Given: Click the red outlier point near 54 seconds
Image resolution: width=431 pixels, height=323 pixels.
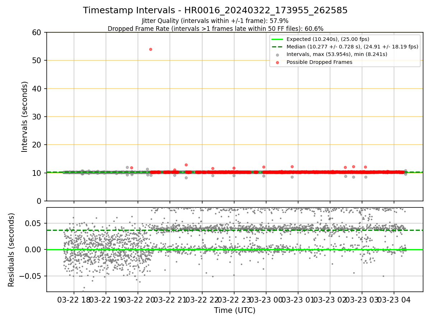Looking at the screenshot, I should pyautogui.click(x=150, y=49).
